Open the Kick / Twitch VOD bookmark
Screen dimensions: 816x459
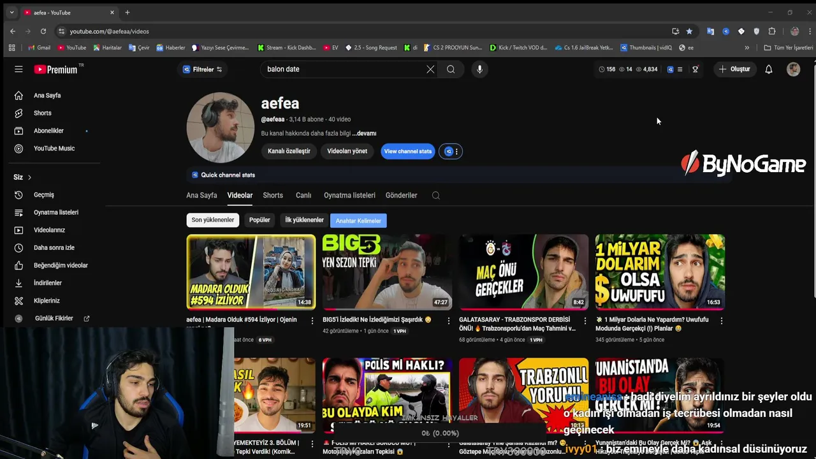518,47
